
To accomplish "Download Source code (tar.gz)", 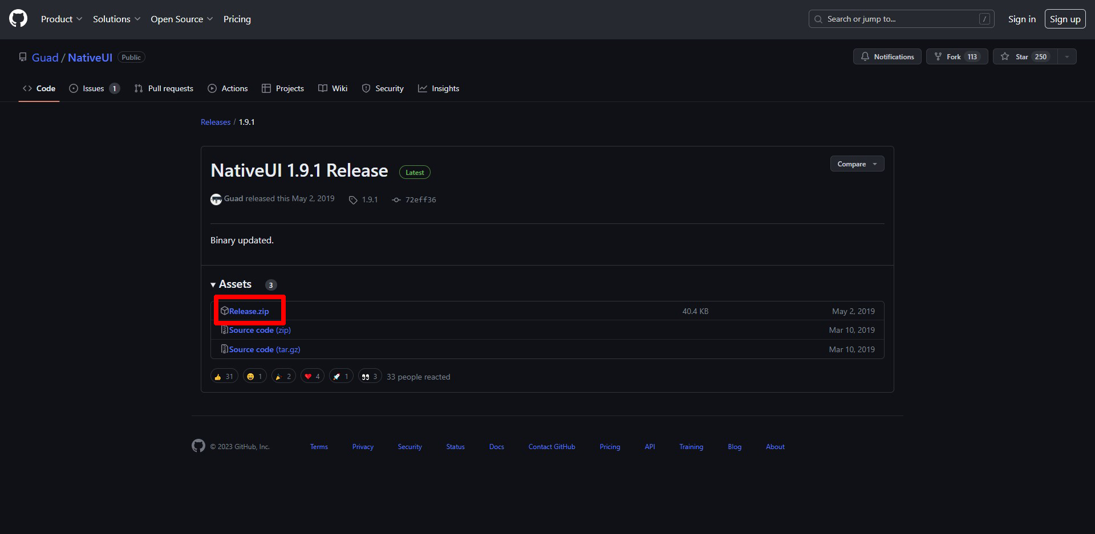I will tap(264, 349).
